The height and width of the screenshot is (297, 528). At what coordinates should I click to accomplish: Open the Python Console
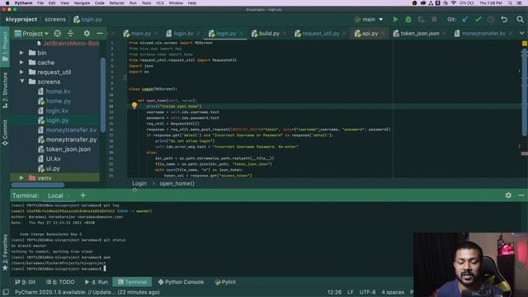click(x=181, y=282)
